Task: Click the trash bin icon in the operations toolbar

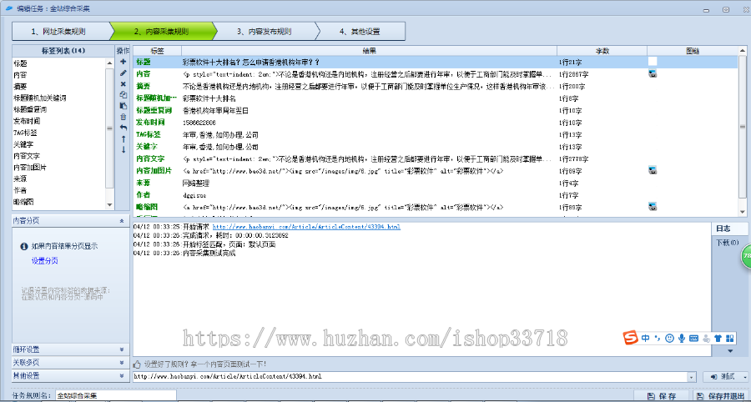Action: pyautogui.click(x=123, y=117)
